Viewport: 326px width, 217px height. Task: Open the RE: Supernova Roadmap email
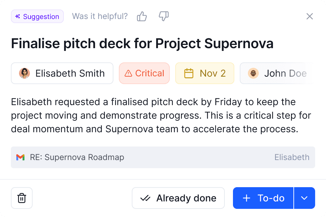pos(77,157)
